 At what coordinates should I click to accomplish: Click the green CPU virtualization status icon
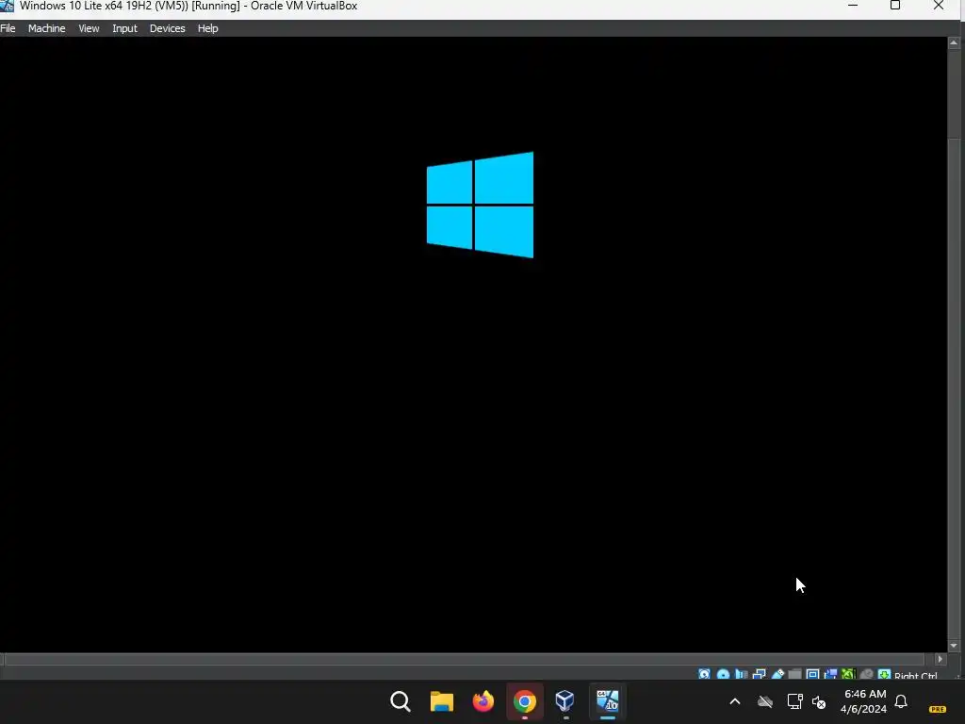(849, 674)
